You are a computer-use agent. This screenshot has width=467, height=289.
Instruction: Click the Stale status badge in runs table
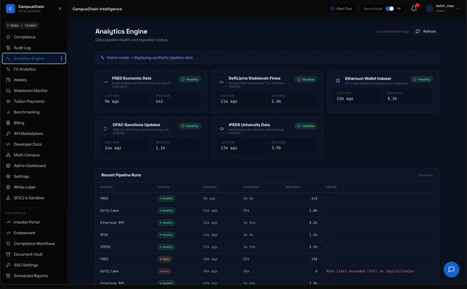tap(165, 259)
